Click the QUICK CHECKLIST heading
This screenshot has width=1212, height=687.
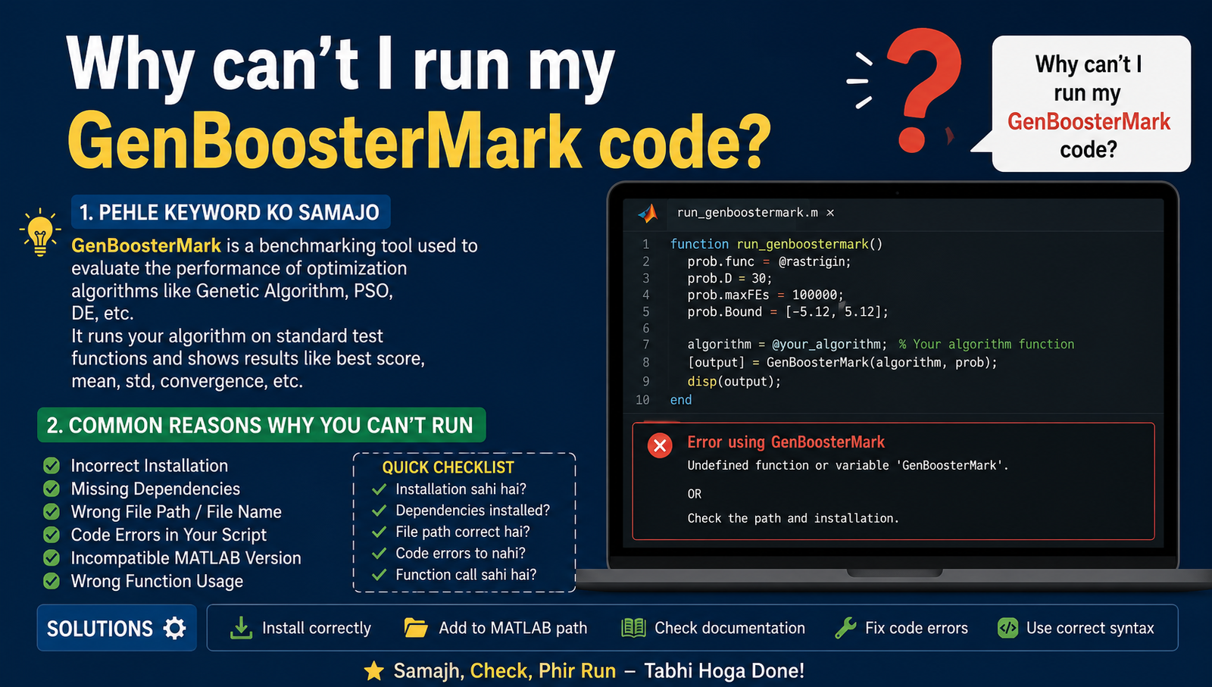tap(448, 467)
